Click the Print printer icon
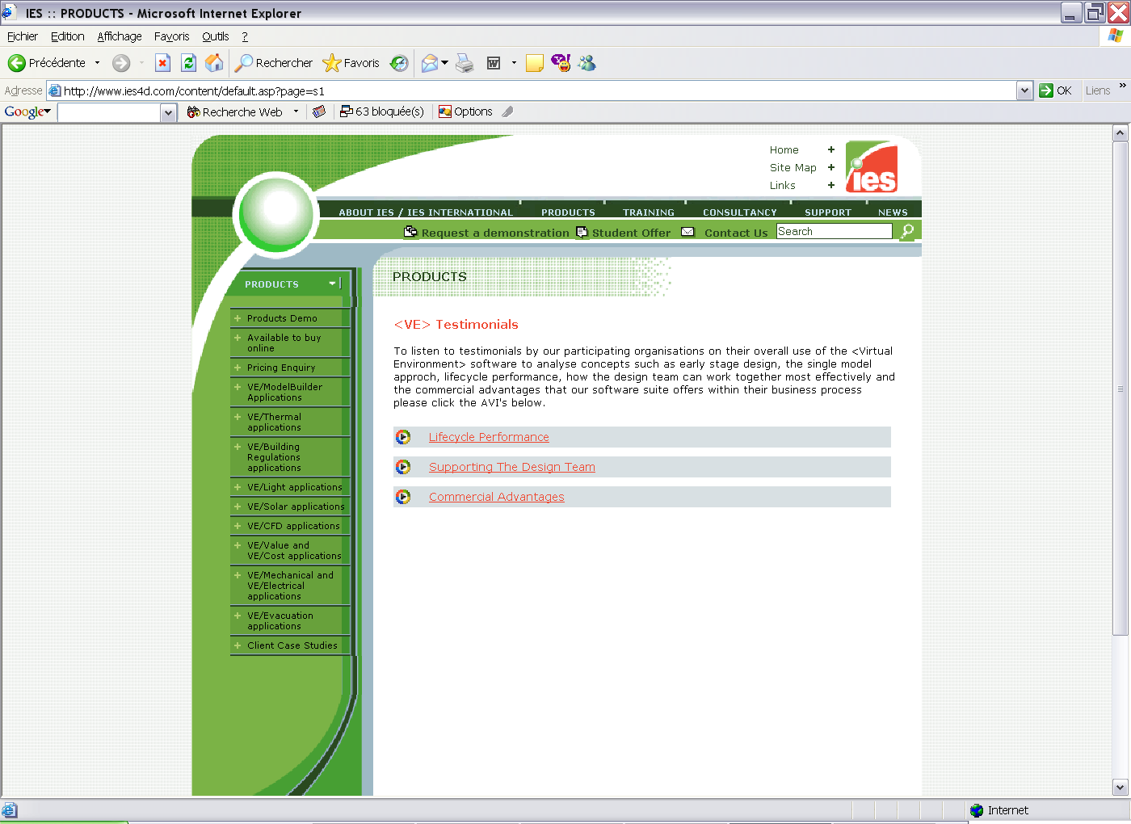Viewport: 1131px width, 824px height. [x=465, y=63]
